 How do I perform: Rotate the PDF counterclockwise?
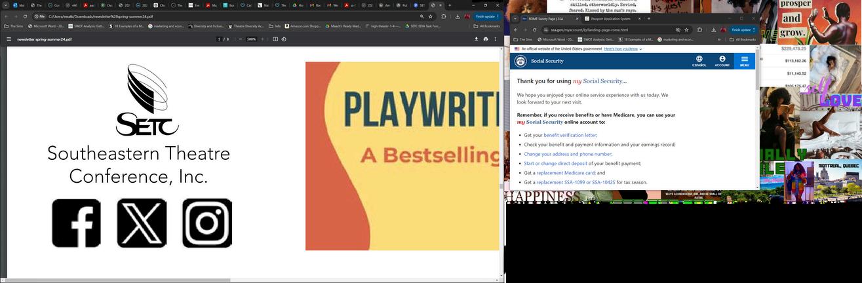point(283,39)
